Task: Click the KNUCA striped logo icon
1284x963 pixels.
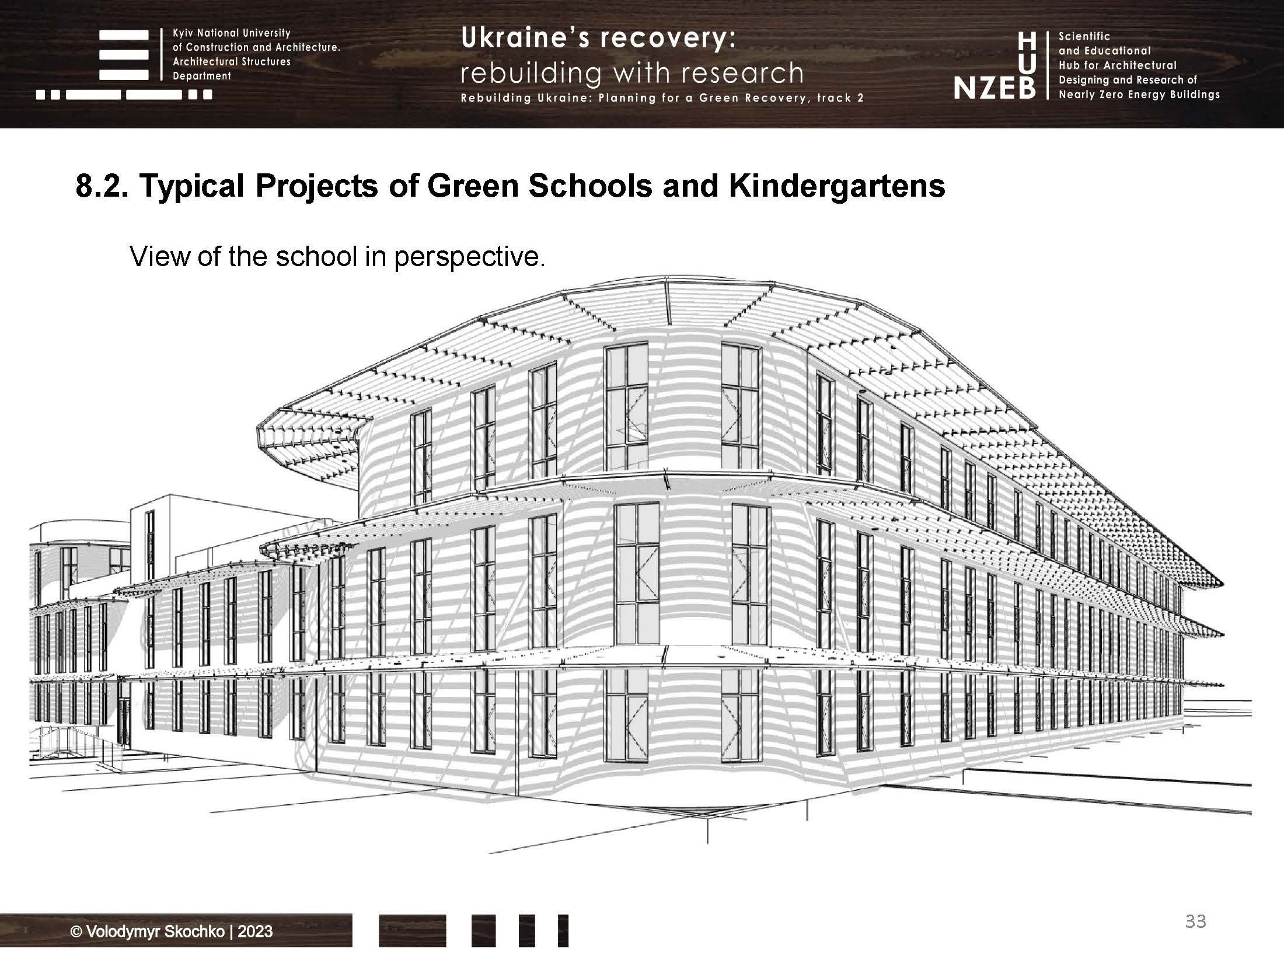Action: (x=124, y=55)
